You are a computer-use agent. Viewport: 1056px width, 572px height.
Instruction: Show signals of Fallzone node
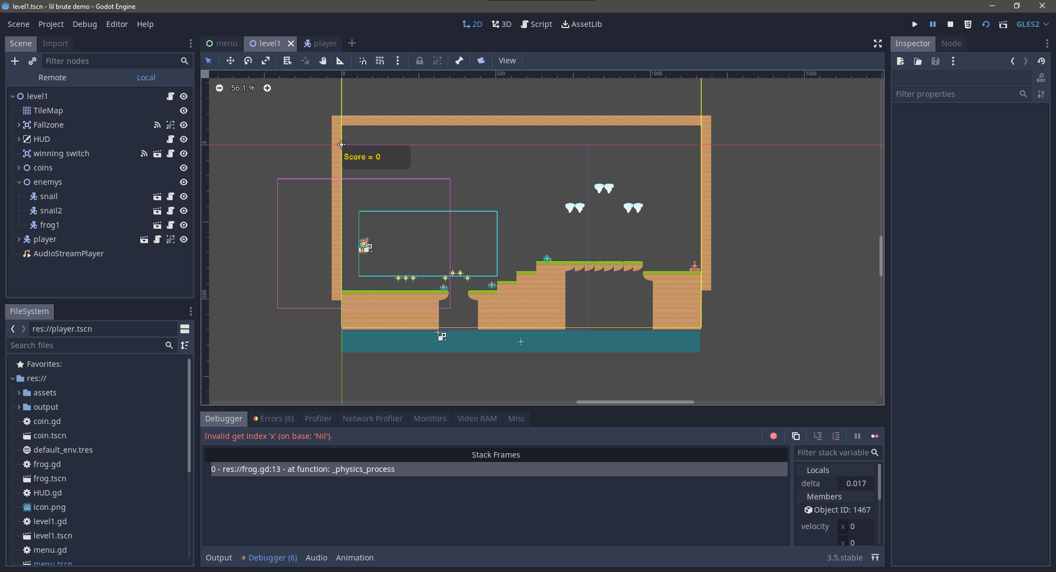[x=157, y=125]
